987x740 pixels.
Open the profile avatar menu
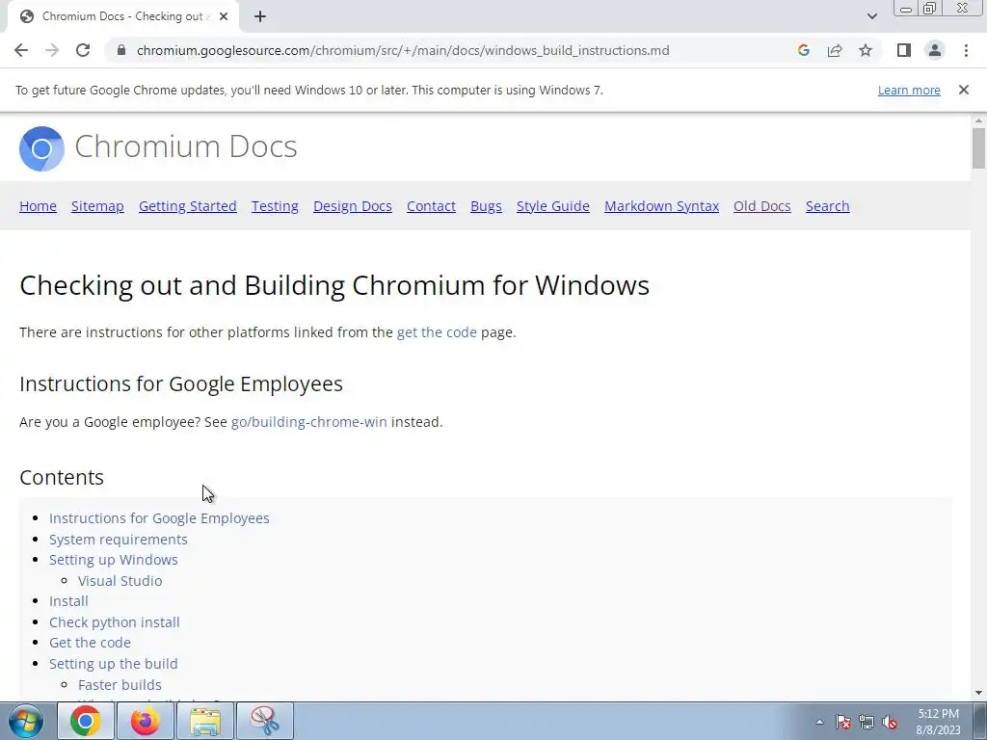pyautogui.click(x=935, y=50)
